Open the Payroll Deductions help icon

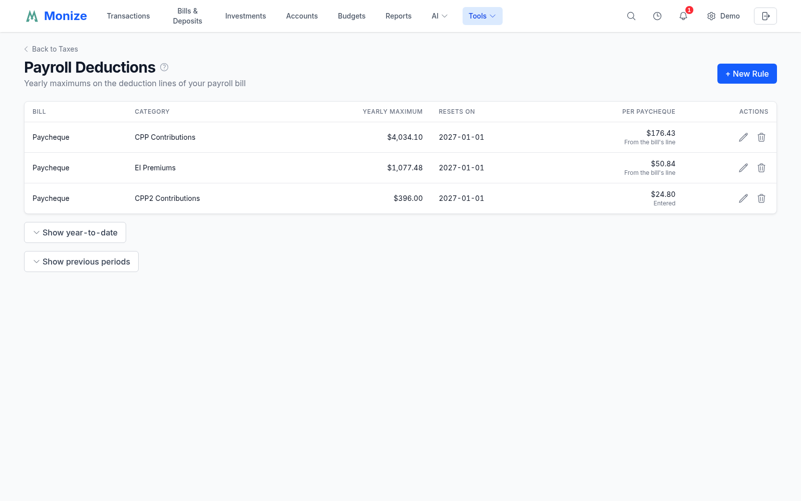click(164, 67)
